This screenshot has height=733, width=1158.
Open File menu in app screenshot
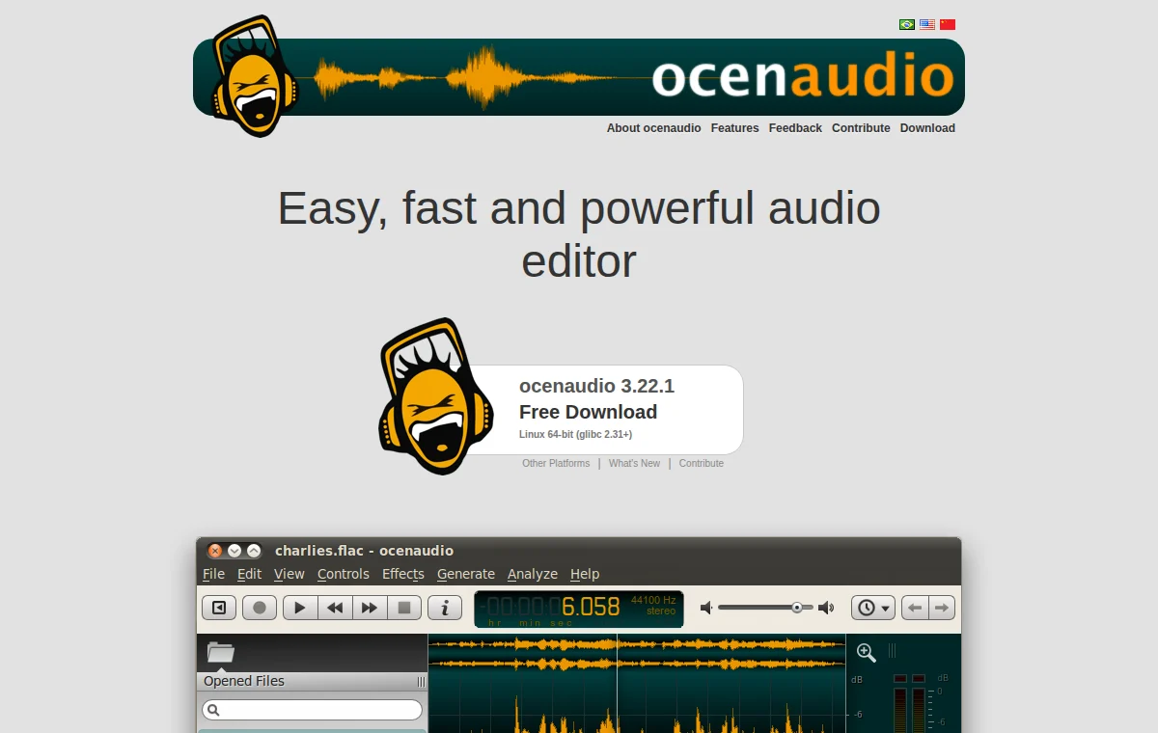tap(213, 574)
